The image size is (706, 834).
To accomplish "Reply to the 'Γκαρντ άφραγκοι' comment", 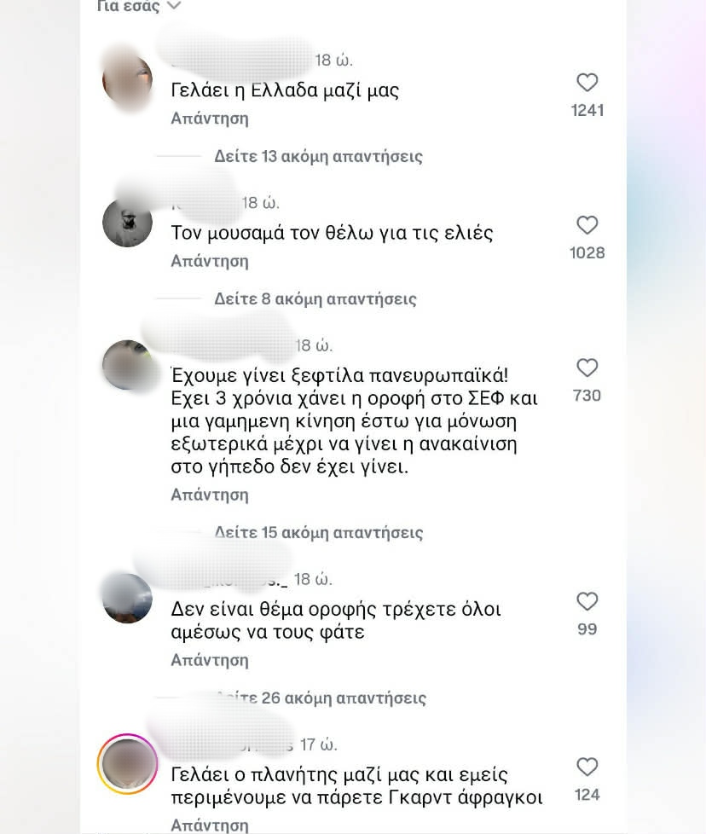I will pyautogui.click(x=210, y=825).
